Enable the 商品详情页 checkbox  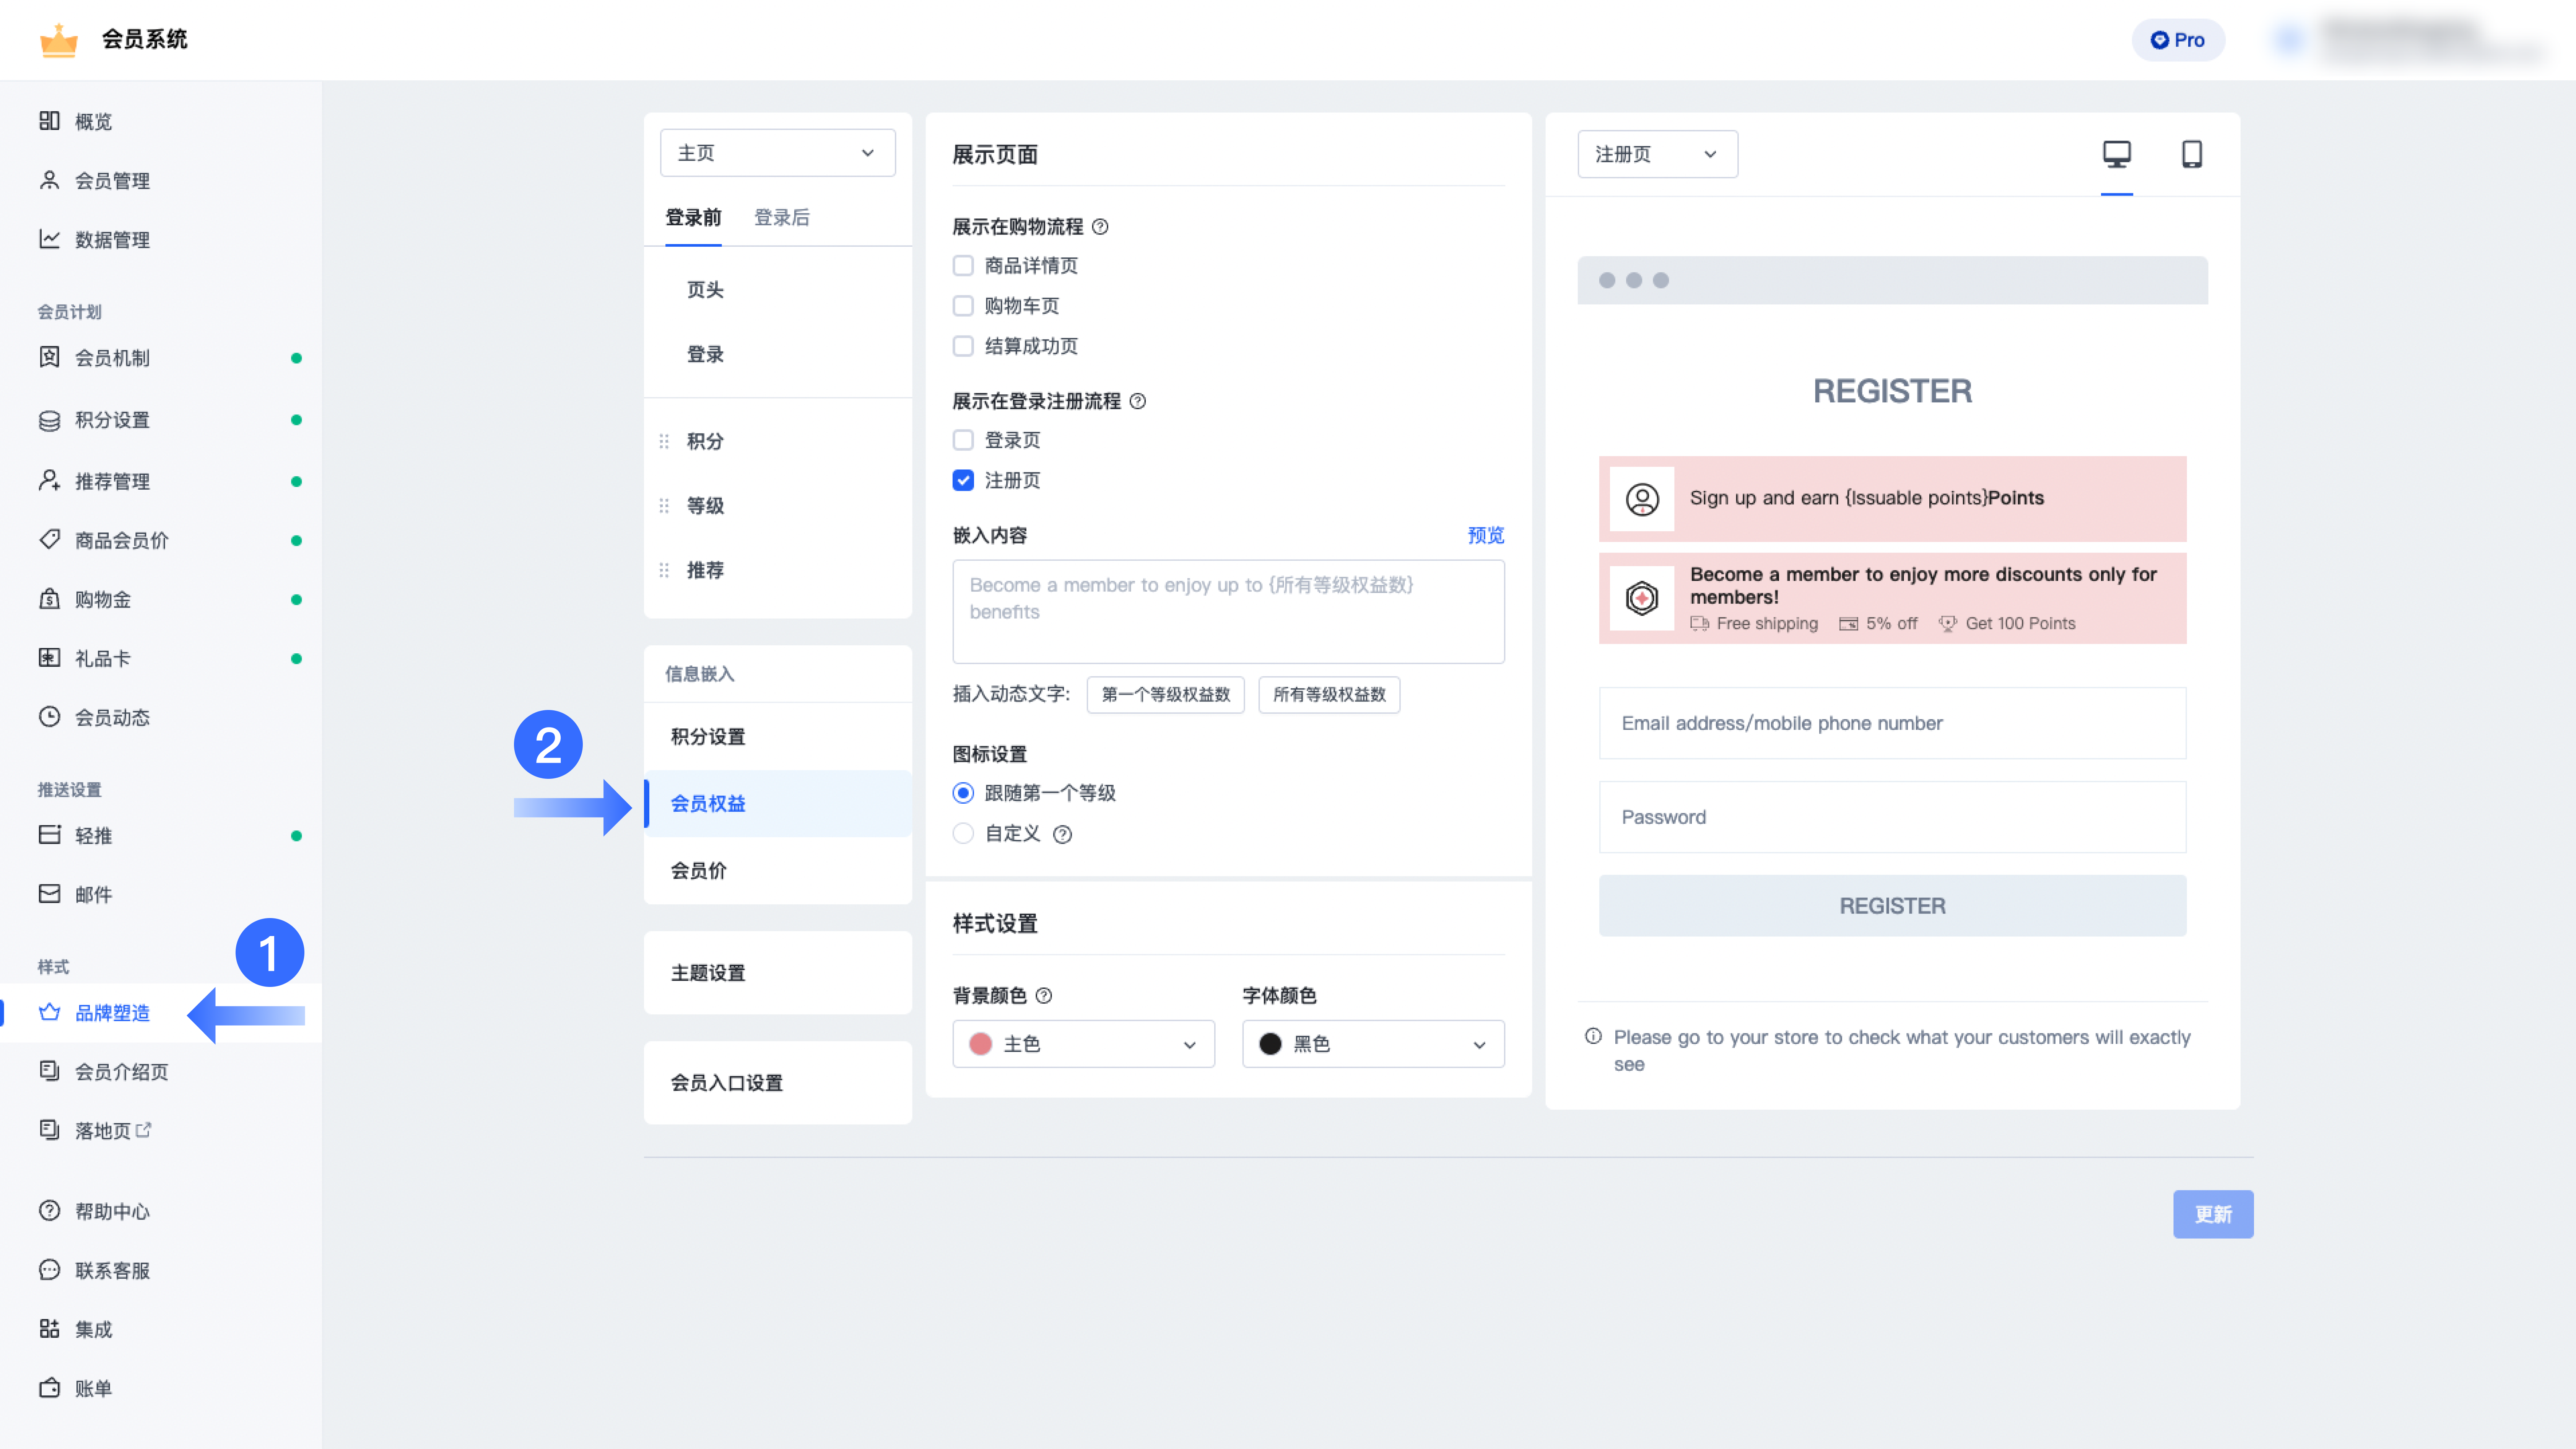[963, 265]
